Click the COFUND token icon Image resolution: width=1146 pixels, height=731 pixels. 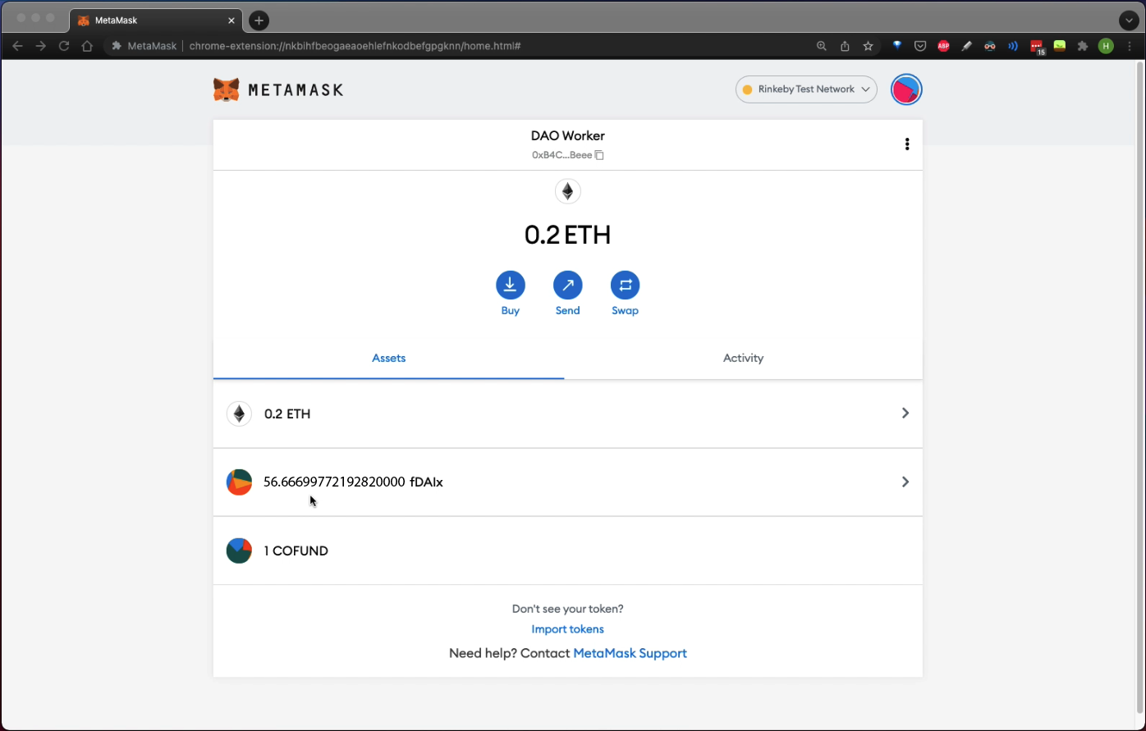coord(239,551)
